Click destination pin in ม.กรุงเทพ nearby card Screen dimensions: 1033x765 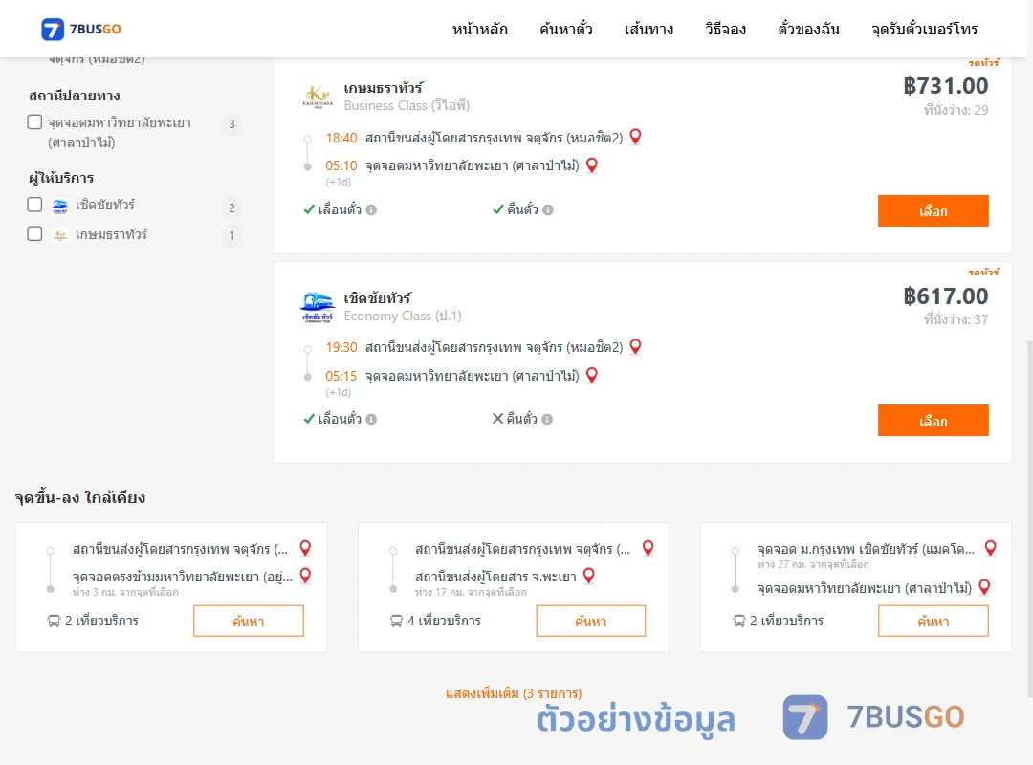point(984,587)
